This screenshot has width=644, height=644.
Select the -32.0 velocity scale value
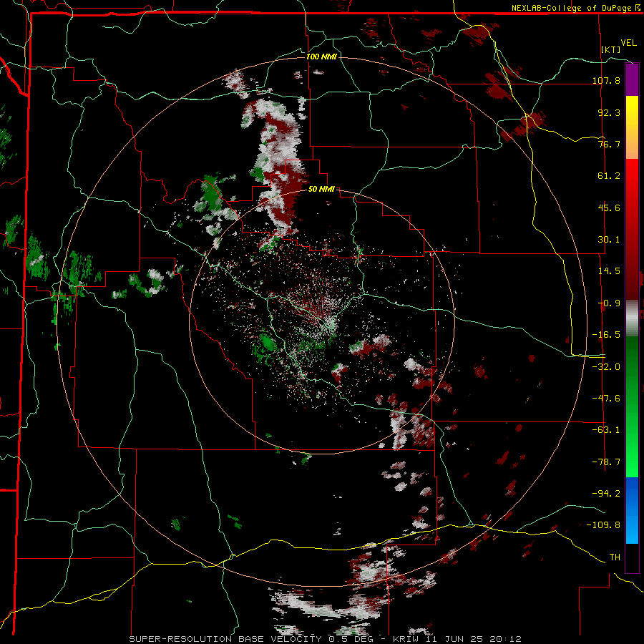606,366
